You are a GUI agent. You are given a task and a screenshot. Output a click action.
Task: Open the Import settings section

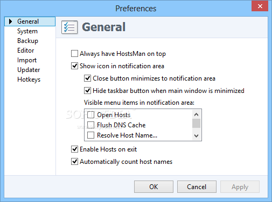coord(27,60)
